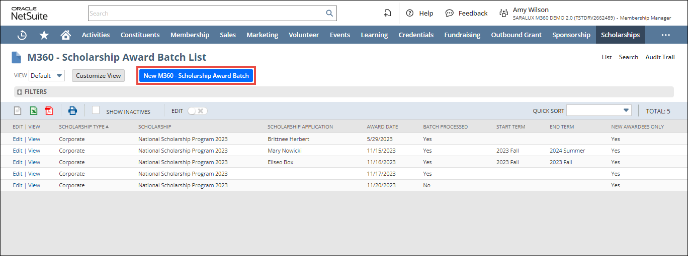Enable the Show Inactives checkbox

click(96, 110)
